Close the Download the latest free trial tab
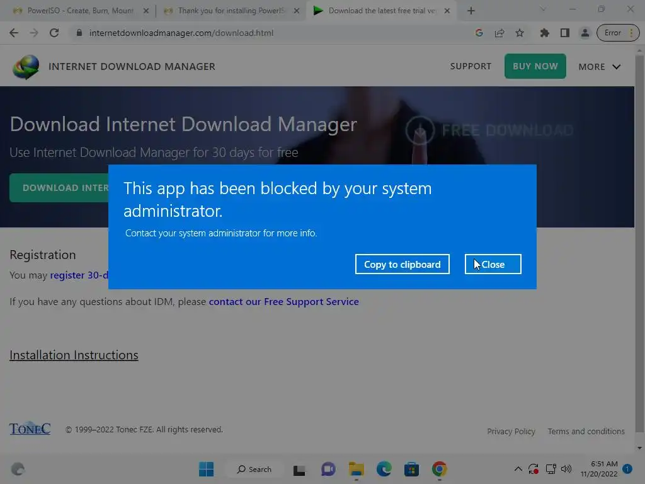645x484 pixels. (447, 11)
